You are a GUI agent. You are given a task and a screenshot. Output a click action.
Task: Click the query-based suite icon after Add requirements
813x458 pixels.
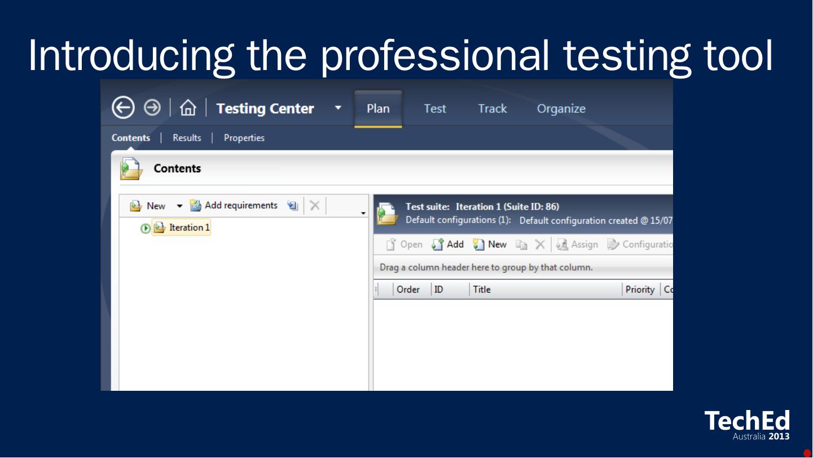click(x=292, y=206)
